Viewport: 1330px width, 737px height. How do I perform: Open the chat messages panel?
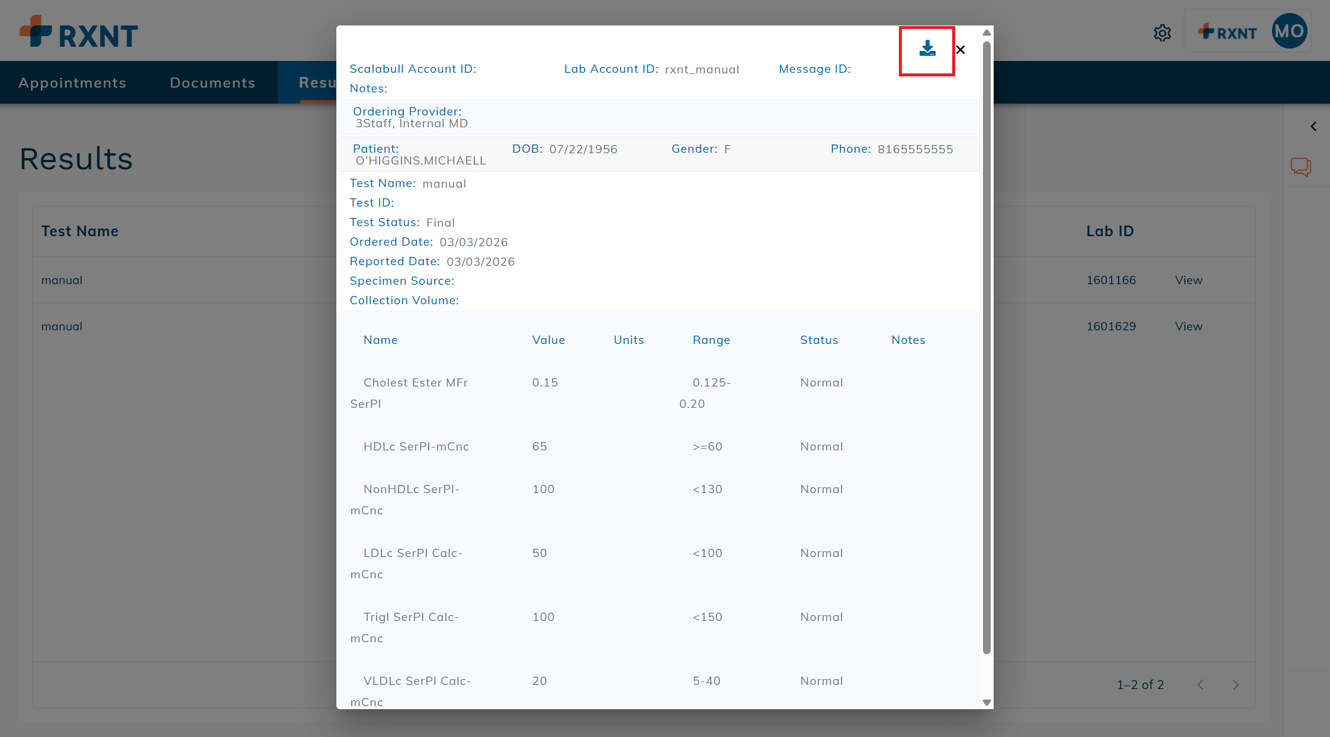[1300, 167]
